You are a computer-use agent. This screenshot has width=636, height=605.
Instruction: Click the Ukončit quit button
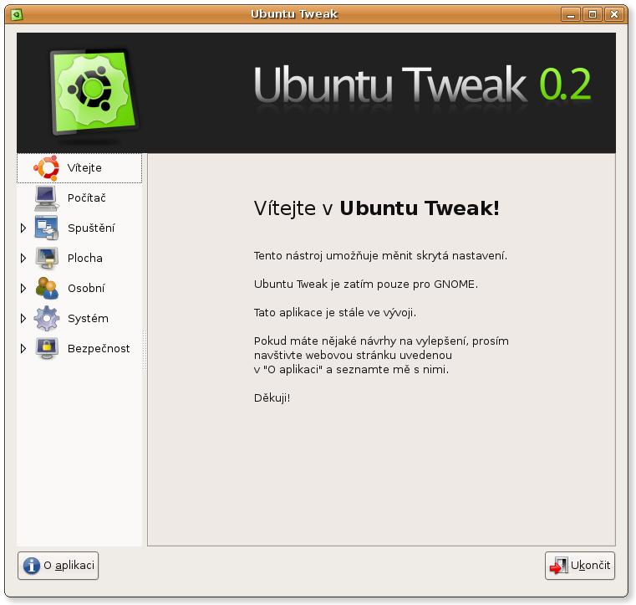[x=580, y=566]
